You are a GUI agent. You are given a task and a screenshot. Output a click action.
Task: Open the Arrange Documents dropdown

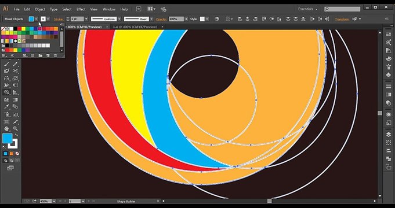click(x=151, y=9)
